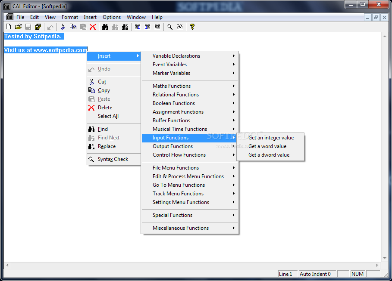Screen dimensions: 392x281
Task: Choose Cut from the context menu
Action: click(x=114, y=82)
